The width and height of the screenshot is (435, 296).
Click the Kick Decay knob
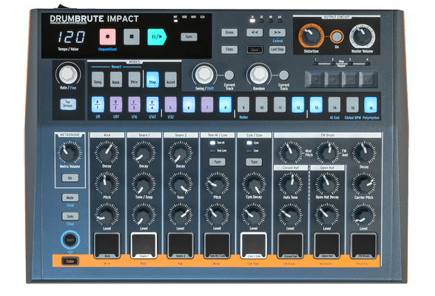(x=107, y=152)
